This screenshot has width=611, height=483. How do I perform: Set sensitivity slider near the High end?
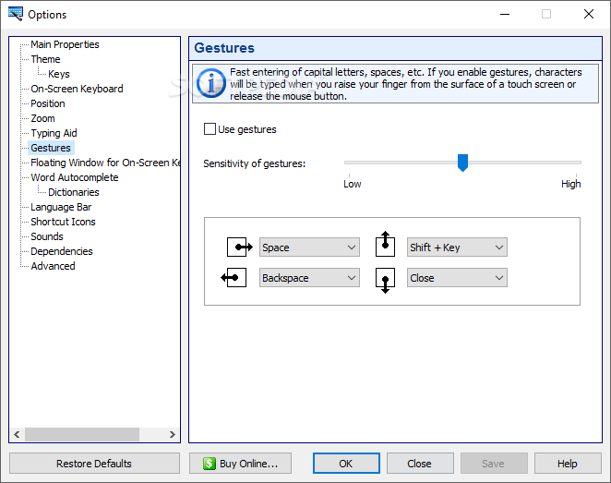click(575, 163)
